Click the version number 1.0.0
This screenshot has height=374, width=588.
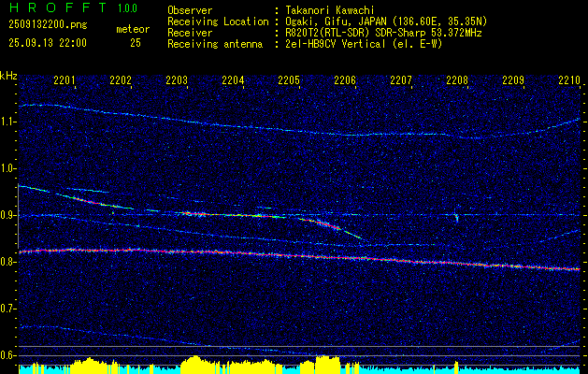click(x=127, y=7)
